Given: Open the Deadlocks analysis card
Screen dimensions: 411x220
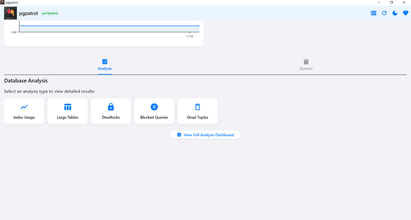Looking at the screenshot, I should point(111,111).
